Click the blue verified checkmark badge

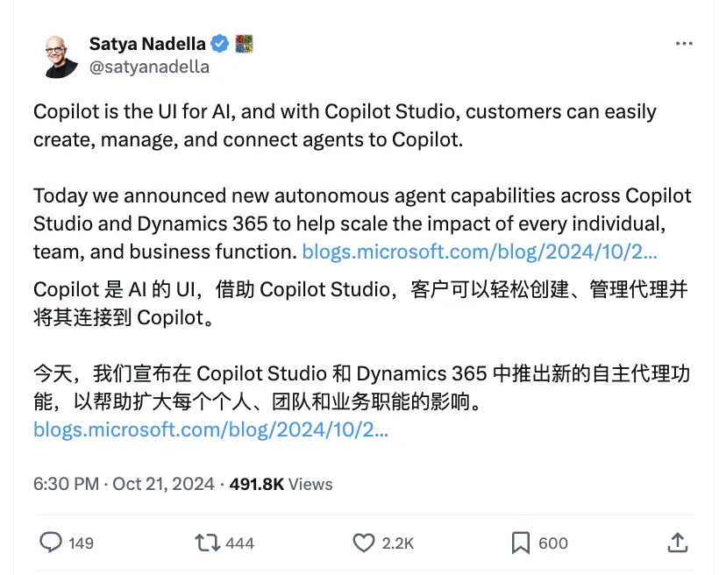222,44
